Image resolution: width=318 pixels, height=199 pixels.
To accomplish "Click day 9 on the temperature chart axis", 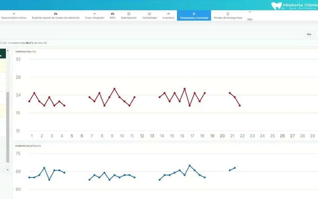I will (x=112, y=136).
